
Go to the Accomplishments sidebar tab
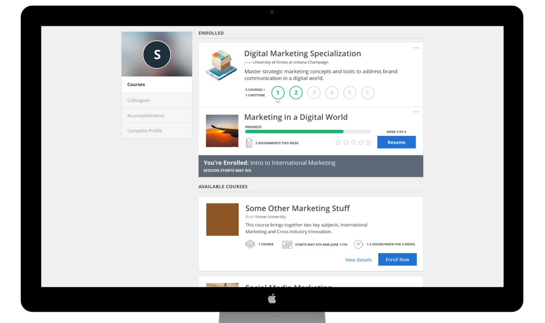click(146, 116)
